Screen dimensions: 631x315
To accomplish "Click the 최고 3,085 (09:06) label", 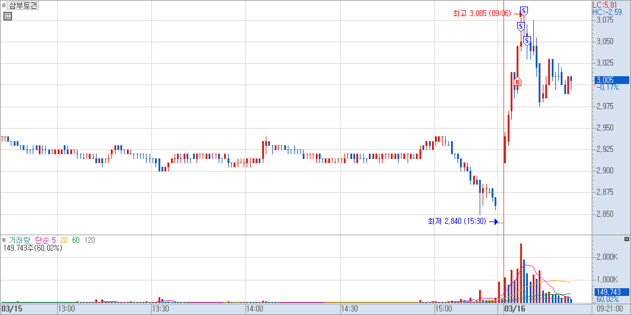I will coord(481,14).
